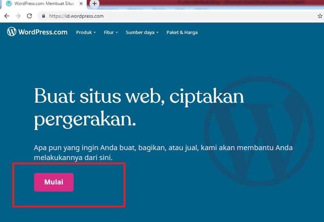The image size is (324, 222).
Task: Click the browser Forward arrow
Action: click(x=18, y=16)
